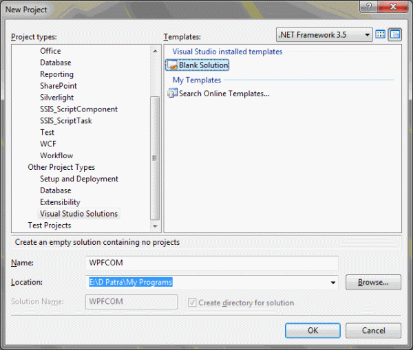This screenshot has height=350, width=413.
Task: Click the Name label
Action: (22, 263)
